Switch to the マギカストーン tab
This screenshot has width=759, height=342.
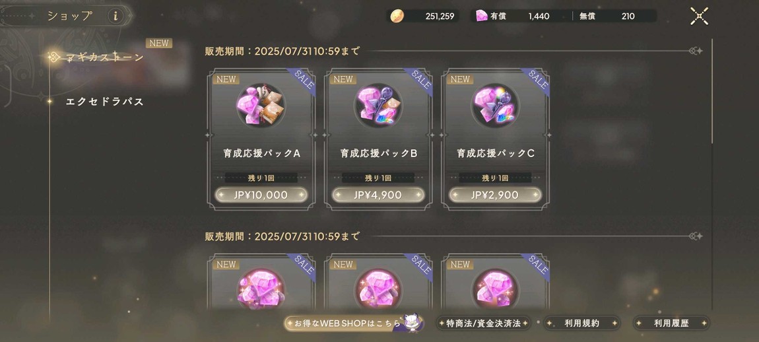pyautogui.click(x=104, y=57)
